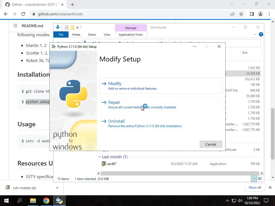Screen dimensions: 275x206
Task: Select Uninstall Python 3.11.0 option
Action: 161,123
